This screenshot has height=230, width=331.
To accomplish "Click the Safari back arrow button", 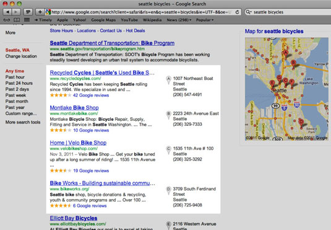I will pyautogui.click(x=7, y=12).
